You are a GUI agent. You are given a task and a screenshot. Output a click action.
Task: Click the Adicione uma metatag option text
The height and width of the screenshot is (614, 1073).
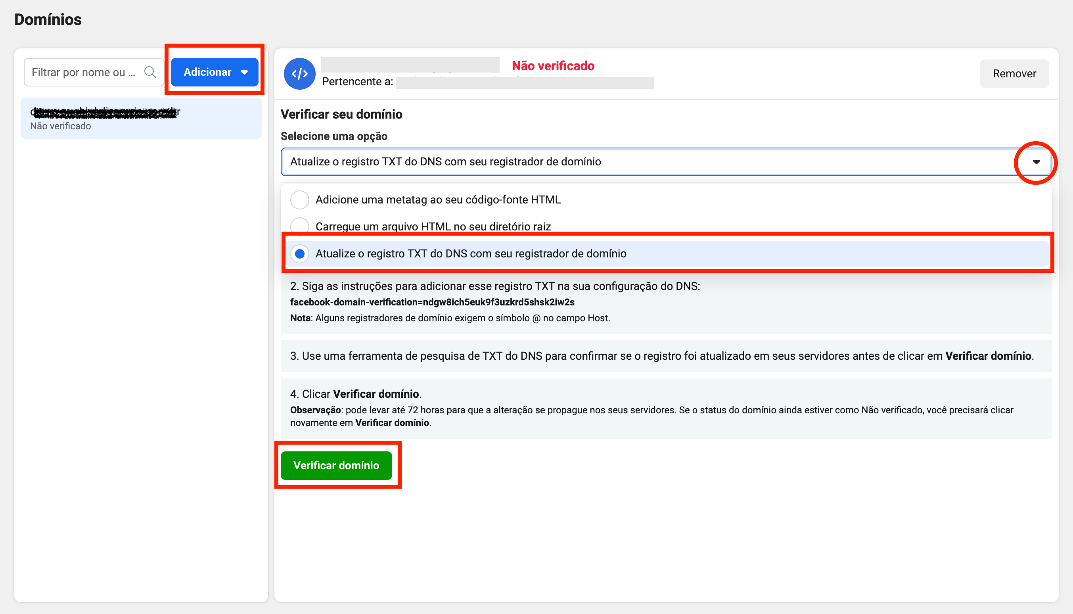[x=438, y=200]
